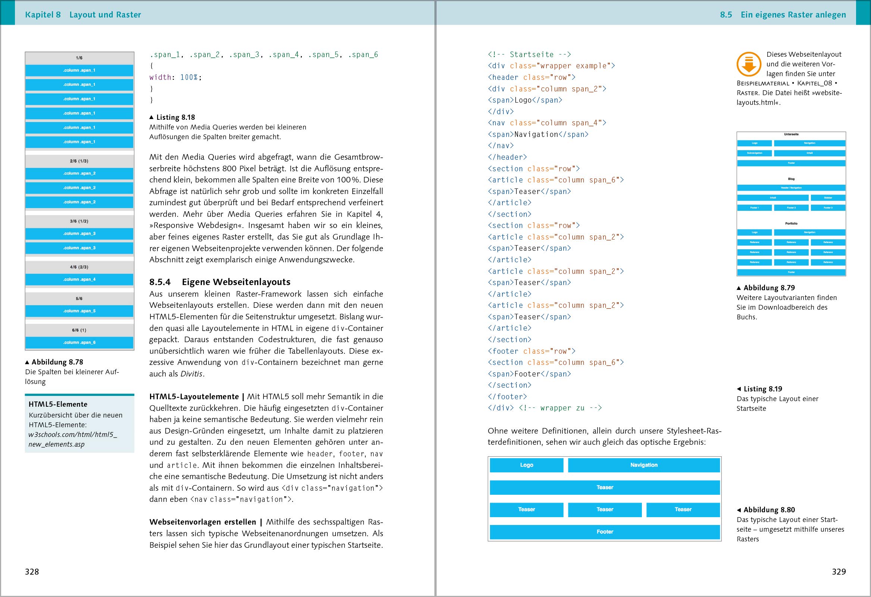
Task: Click the "5/6" group header
Action: 79,299
